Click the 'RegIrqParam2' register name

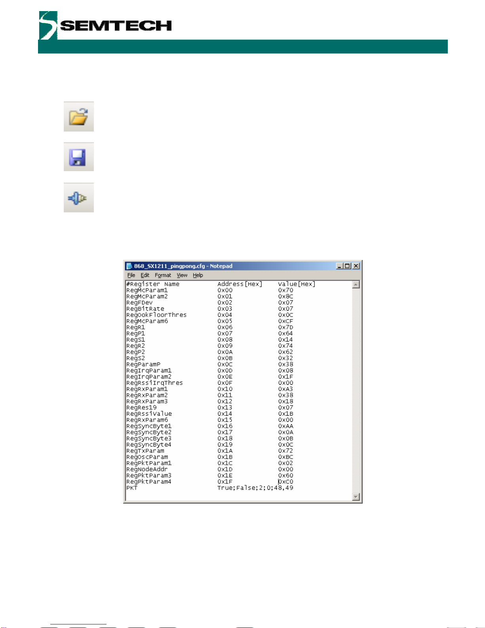149,377
